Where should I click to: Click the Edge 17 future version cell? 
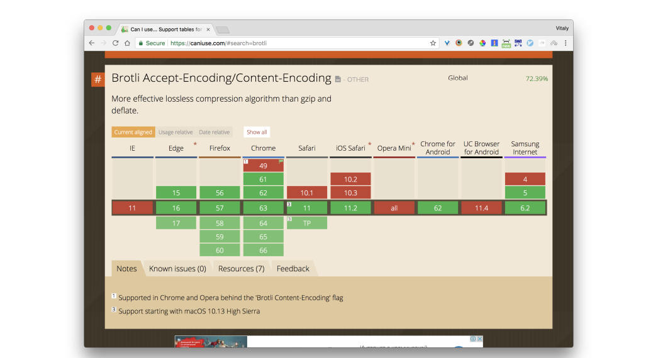tap(176, 223)
